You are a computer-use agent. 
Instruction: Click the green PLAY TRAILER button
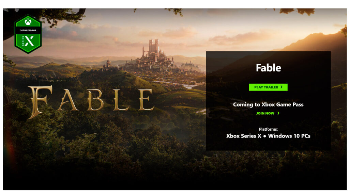268,87
